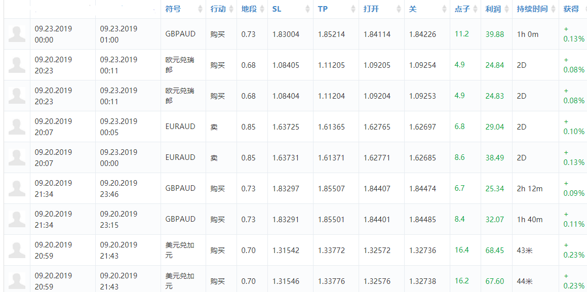Click the sort arrows beside TP header
Viewport: 587px width, 292px height.
click(x=354, y=9)
